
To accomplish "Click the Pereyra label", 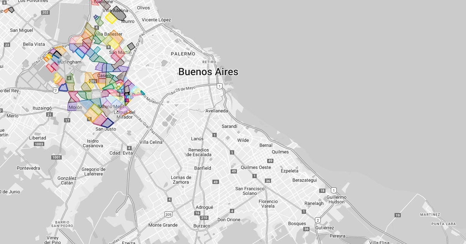I will [337, 236].
